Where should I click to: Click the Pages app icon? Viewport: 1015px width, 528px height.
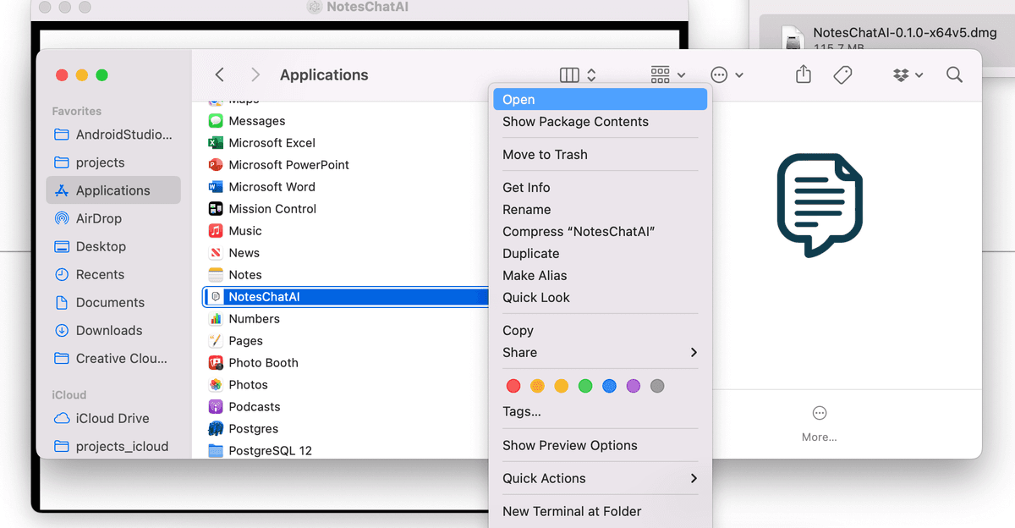click(x=216, y=341)
